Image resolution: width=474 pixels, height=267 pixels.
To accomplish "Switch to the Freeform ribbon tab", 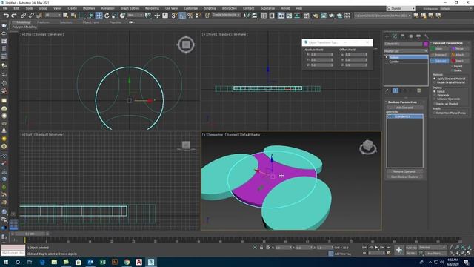I will click(x=43, y=22).
